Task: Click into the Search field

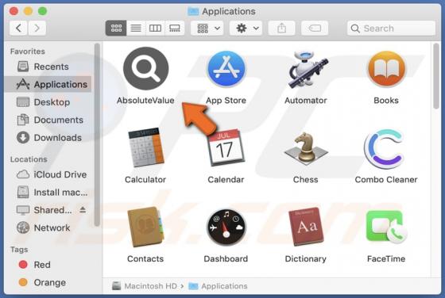Action: 391,28
